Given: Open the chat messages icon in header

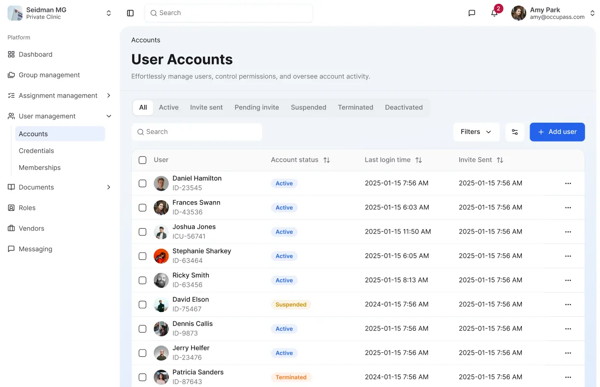Looking at the screenshot, I should tap(472, 13).
